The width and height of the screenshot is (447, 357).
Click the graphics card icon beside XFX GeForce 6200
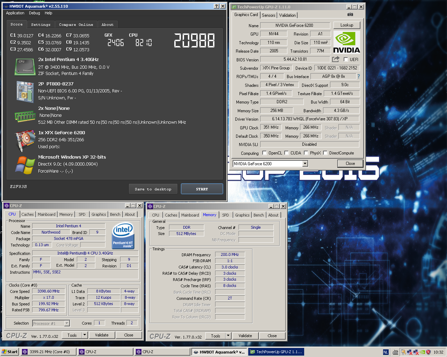(x=25, y=140)
